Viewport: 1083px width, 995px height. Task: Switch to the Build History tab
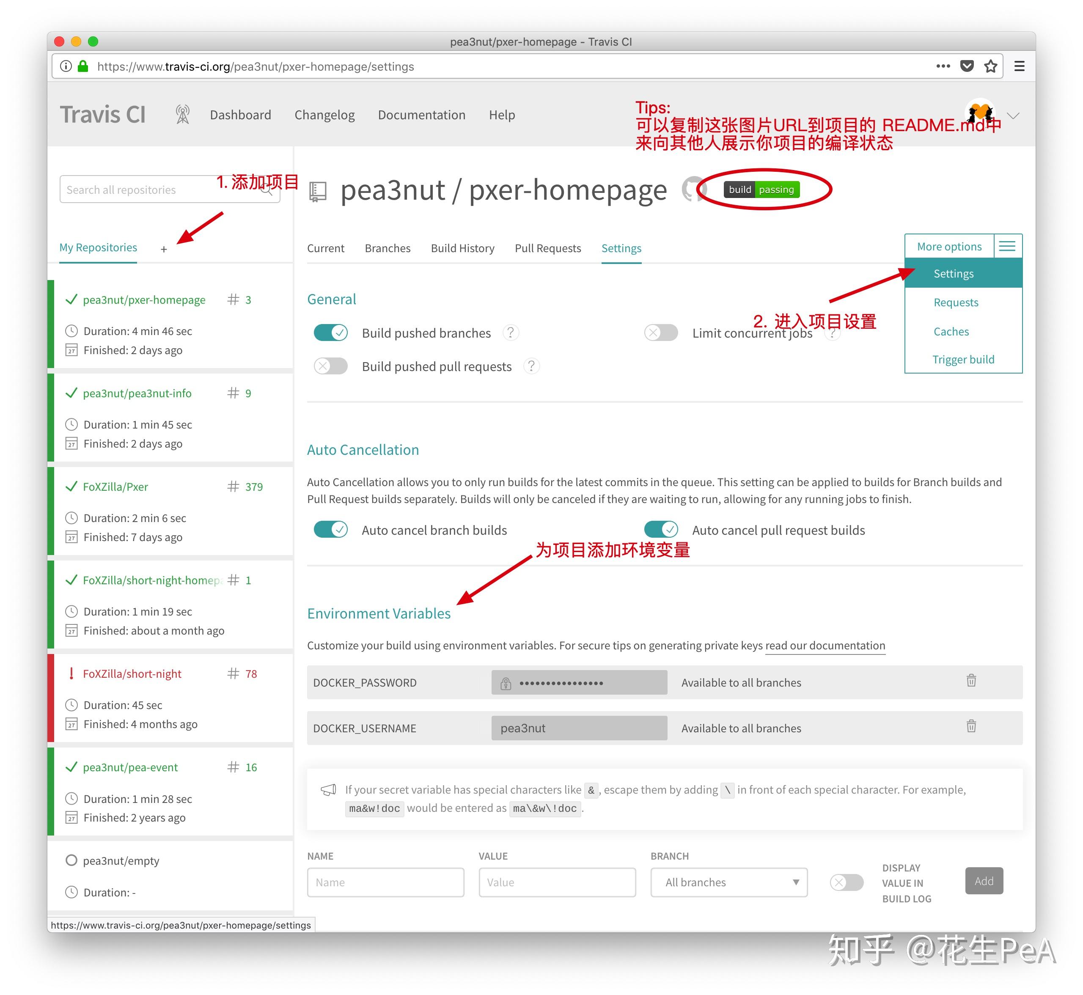(x=463, y=248)
